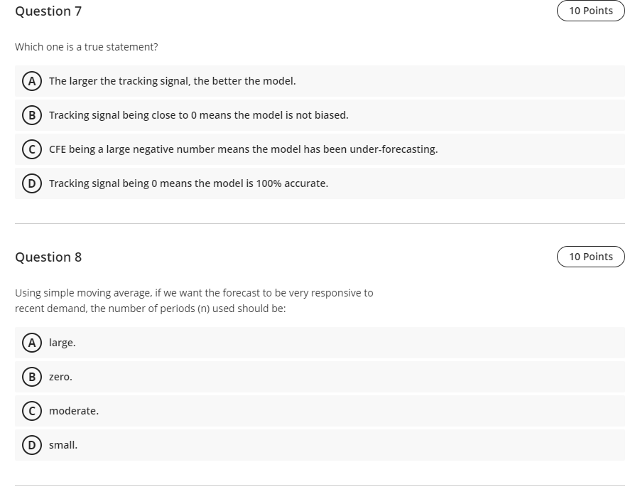This screenshot has height=487, width=640.
Task: Select circle C for Question 7
Action: (x=32, y=149)
